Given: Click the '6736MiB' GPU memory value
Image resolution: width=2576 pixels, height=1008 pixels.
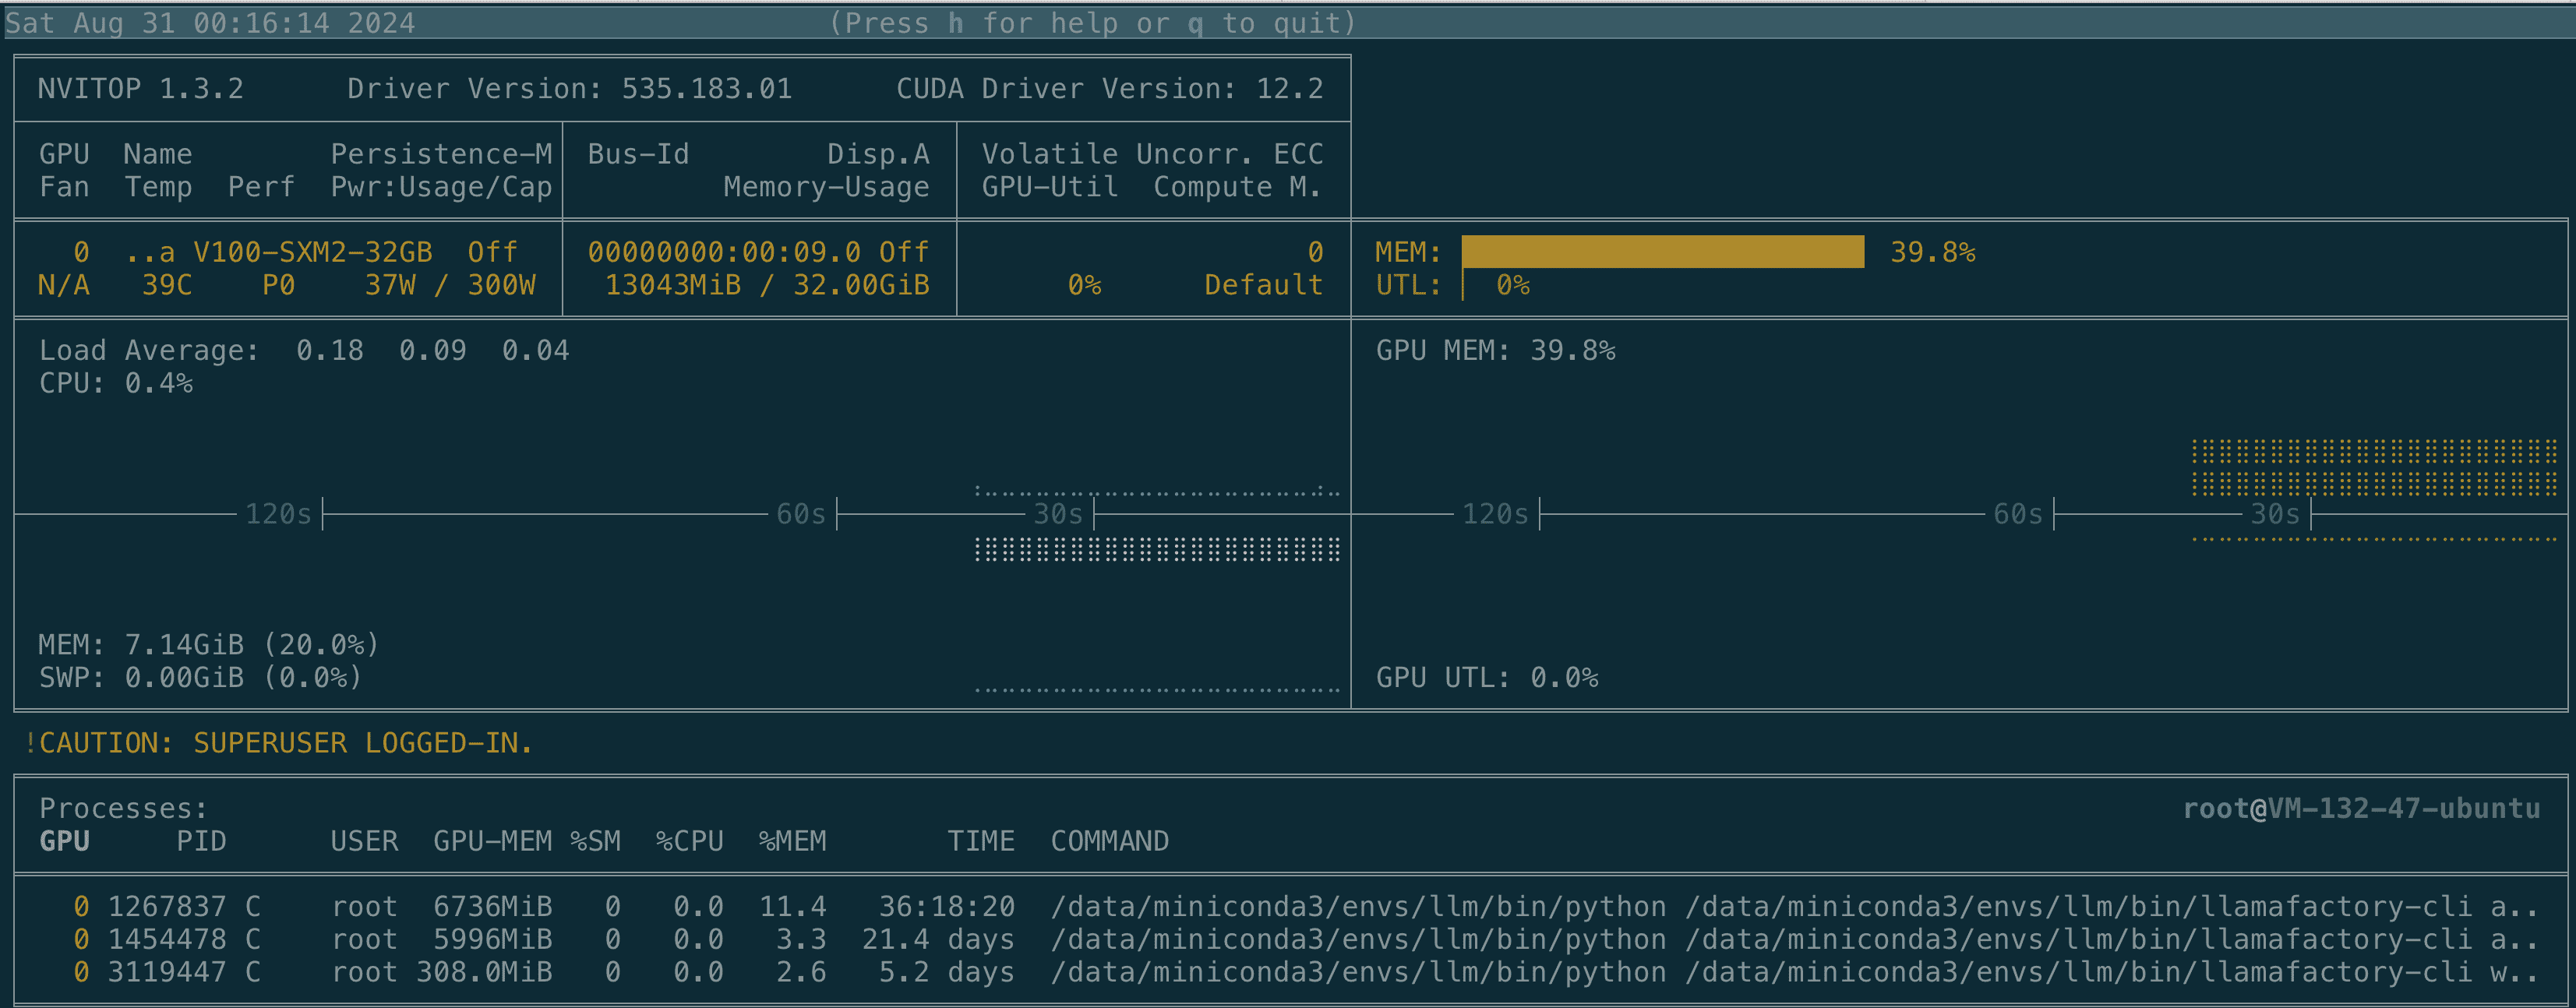Looking at the screenshot, I should [492, 906].
